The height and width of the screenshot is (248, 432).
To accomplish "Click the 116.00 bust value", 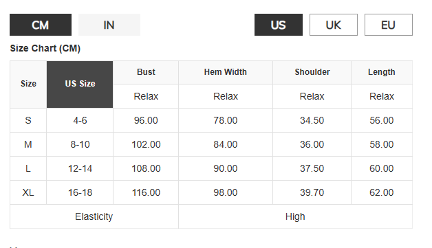I will point(146,192).
